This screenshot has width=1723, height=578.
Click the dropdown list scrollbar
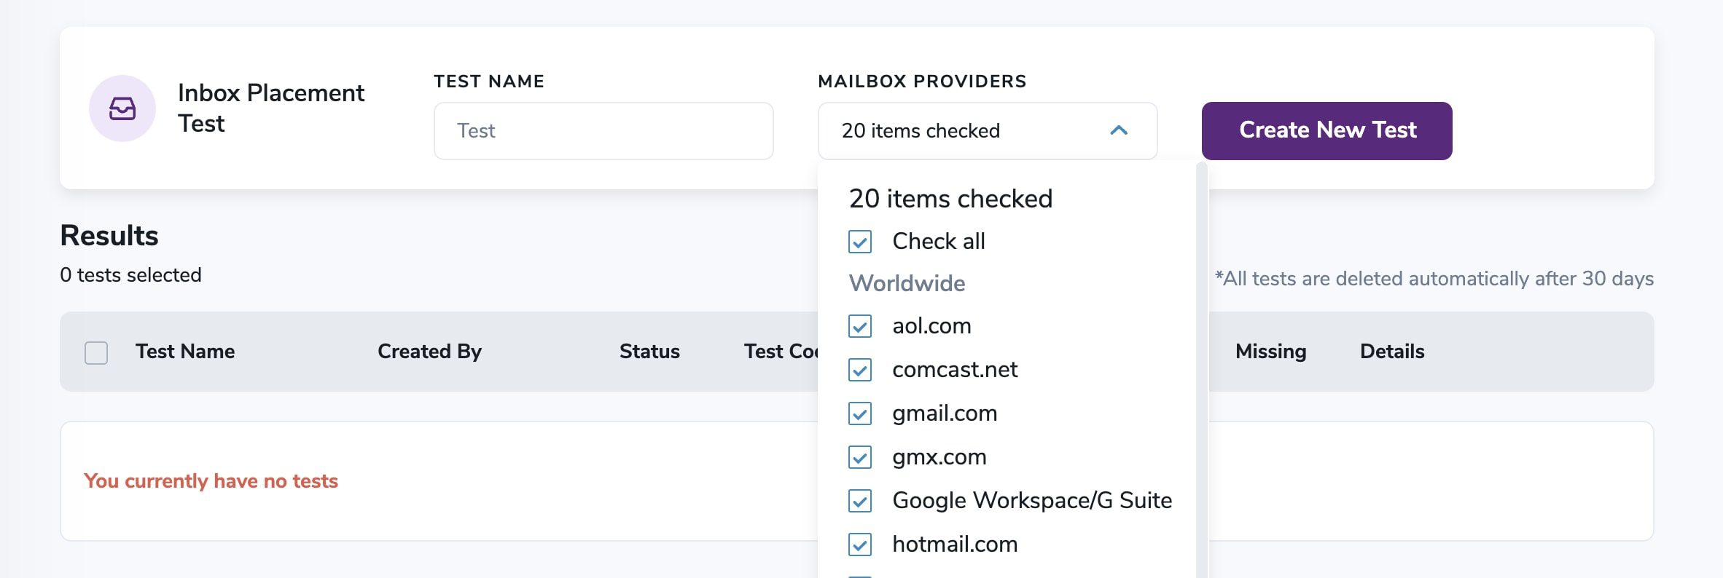coord(1202,370)
